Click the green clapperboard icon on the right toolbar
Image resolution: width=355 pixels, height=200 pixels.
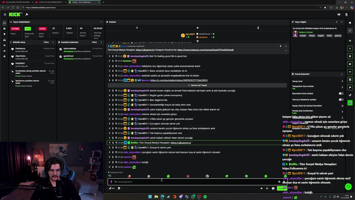coord(350,103)
